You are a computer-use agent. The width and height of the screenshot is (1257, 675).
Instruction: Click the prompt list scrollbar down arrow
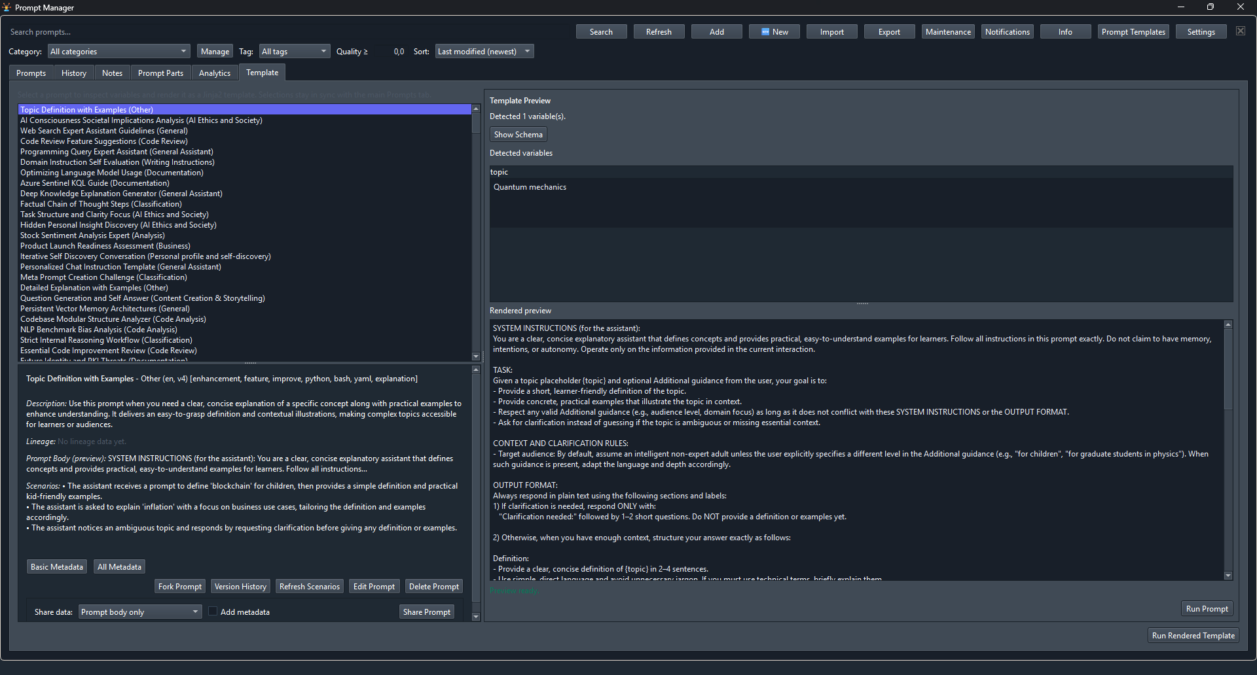tap(475, 356)
